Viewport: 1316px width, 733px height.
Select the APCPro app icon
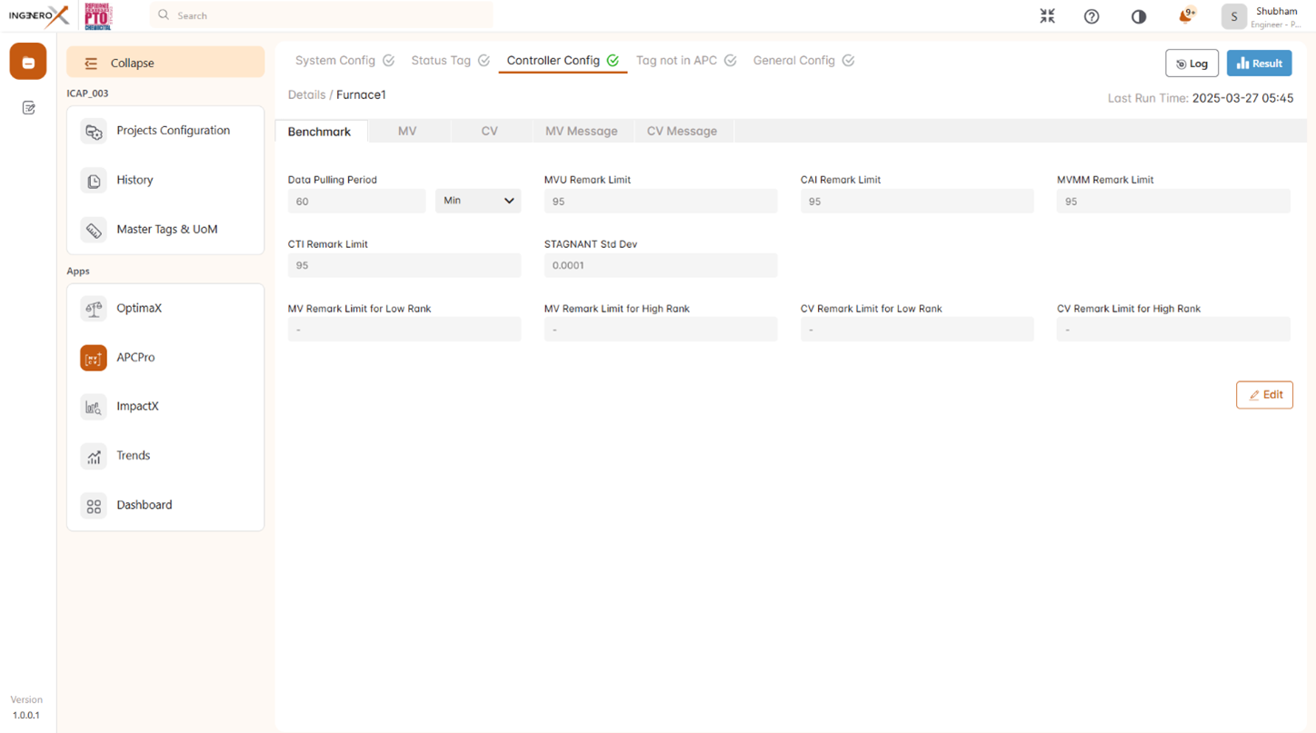[x=94, y=358]
